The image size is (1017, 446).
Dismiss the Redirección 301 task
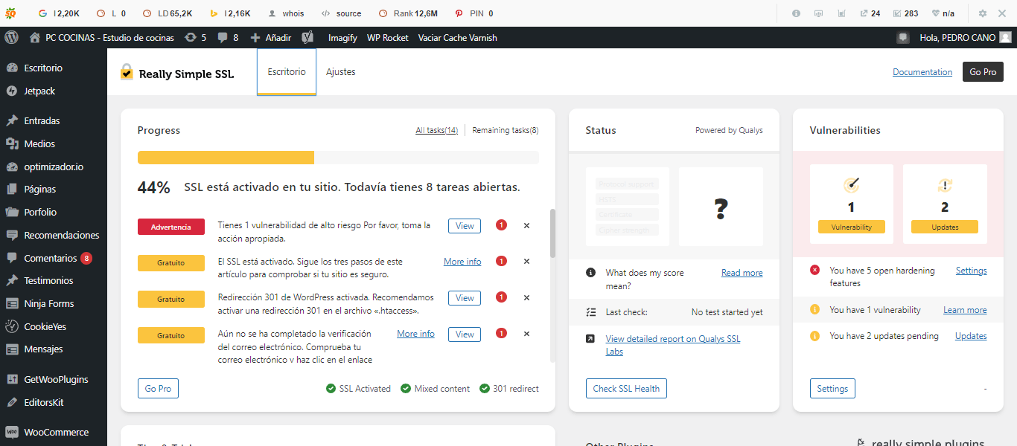tap(526, 297)
